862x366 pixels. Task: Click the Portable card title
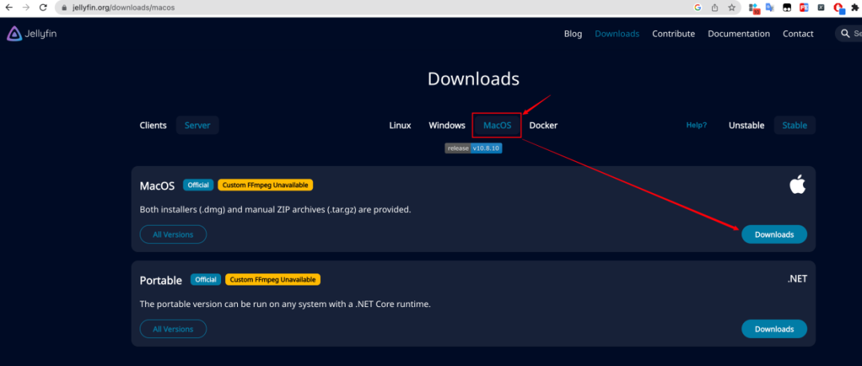pyautogui.click(x=161, y=280)
